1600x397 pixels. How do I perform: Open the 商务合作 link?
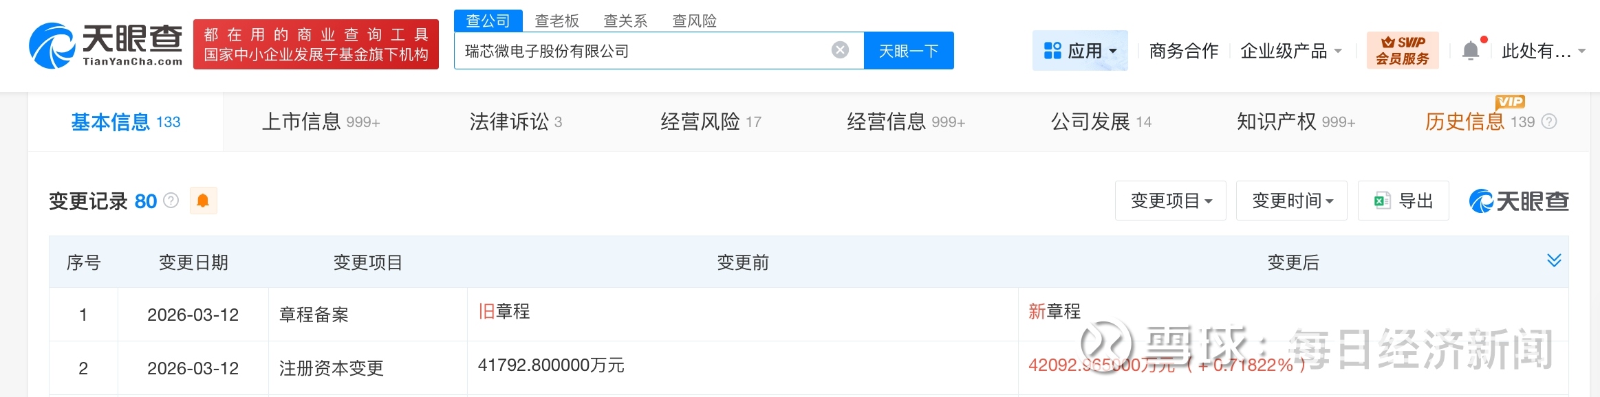[1183, 51]
